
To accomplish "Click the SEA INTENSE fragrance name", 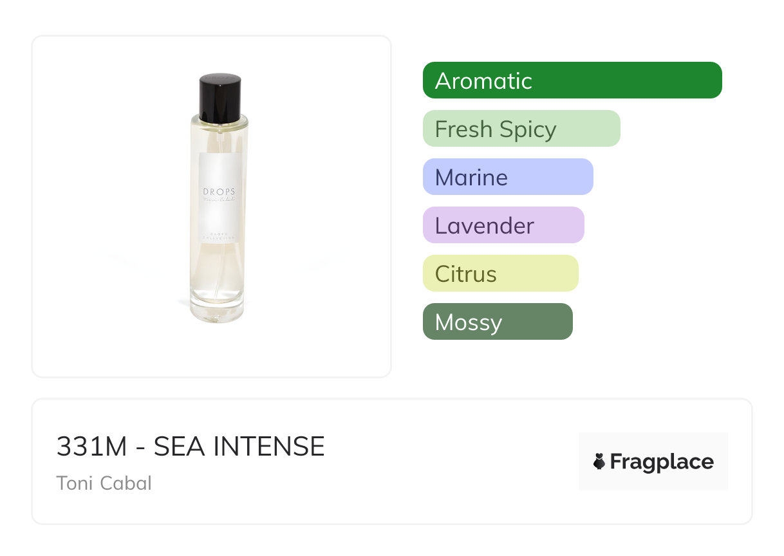I will click(x=239, y=447).
